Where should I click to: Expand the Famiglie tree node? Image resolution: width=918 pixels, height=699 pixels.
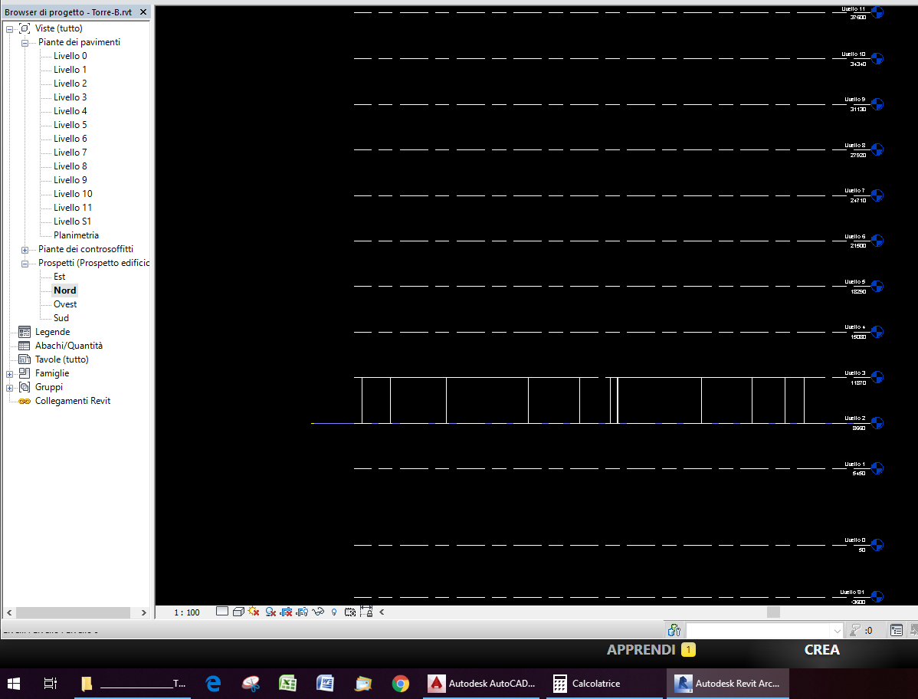[x=9, y=374]
